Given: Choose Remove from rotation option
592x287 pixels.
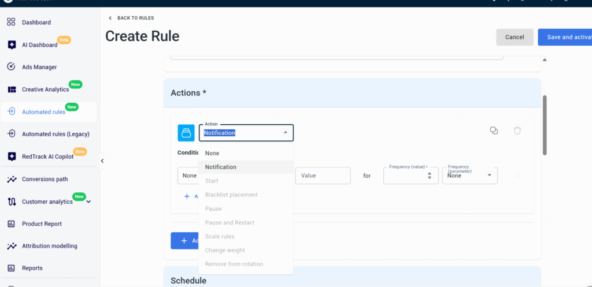Looking at the screenshot, I should pos(246,264).
